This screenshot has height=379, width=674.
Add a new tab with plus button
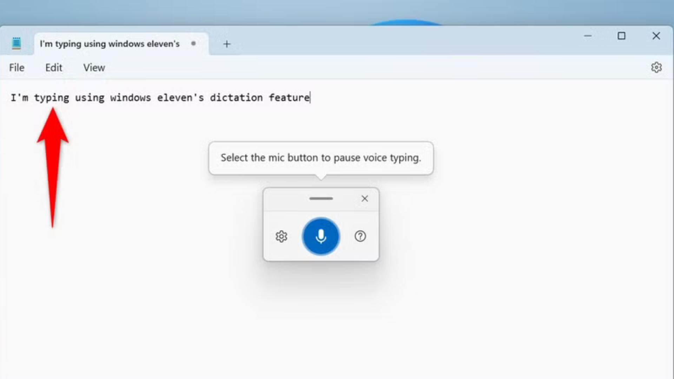coord(227,44)
